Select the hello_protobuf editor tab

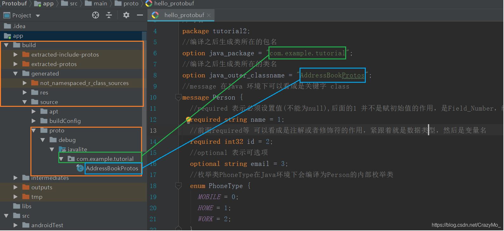pos(181,15)
